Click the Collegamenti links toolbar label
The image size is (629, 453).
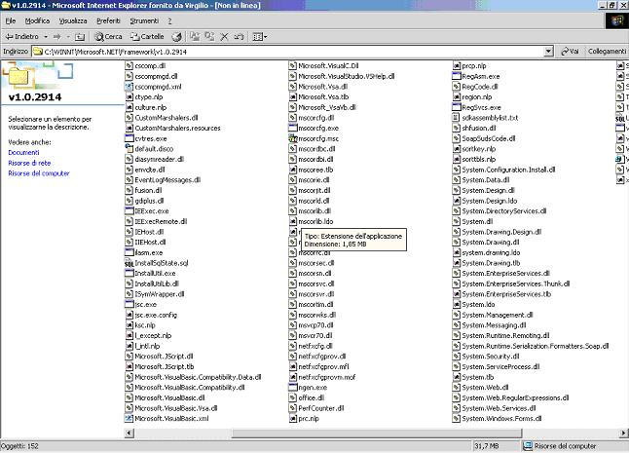click(607, 52)
